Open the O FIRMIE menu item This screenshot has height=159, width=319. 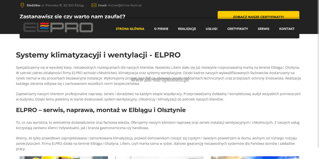click(x=161, y=29)
